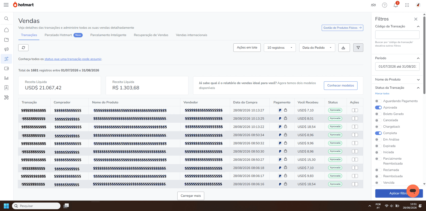Viewport: 426px width, 211px height.
Task: Enable the Reembolsada status toggle
Action: [378, 176]
